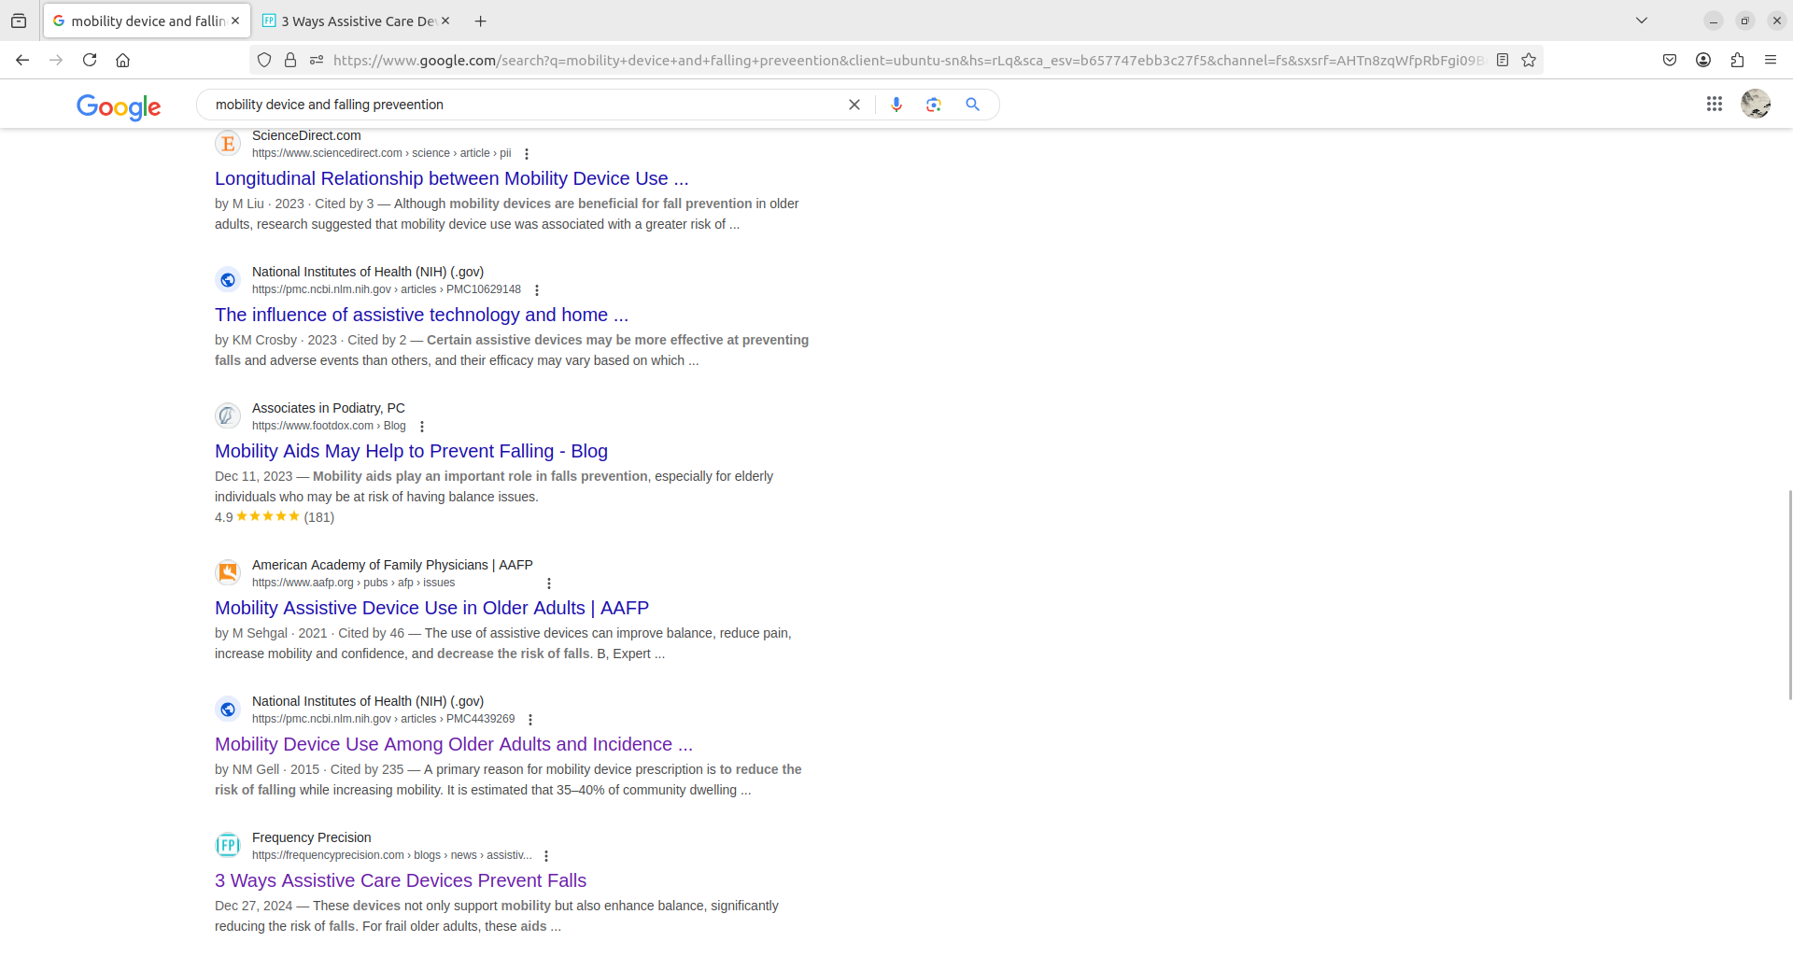
Task: Open site permissions icon in address bar
Action: click(317, 60)
